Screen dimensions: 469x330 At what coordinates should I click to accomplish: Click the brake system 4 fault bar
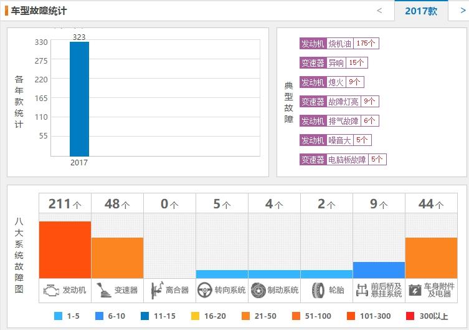(x=274, y=274)
